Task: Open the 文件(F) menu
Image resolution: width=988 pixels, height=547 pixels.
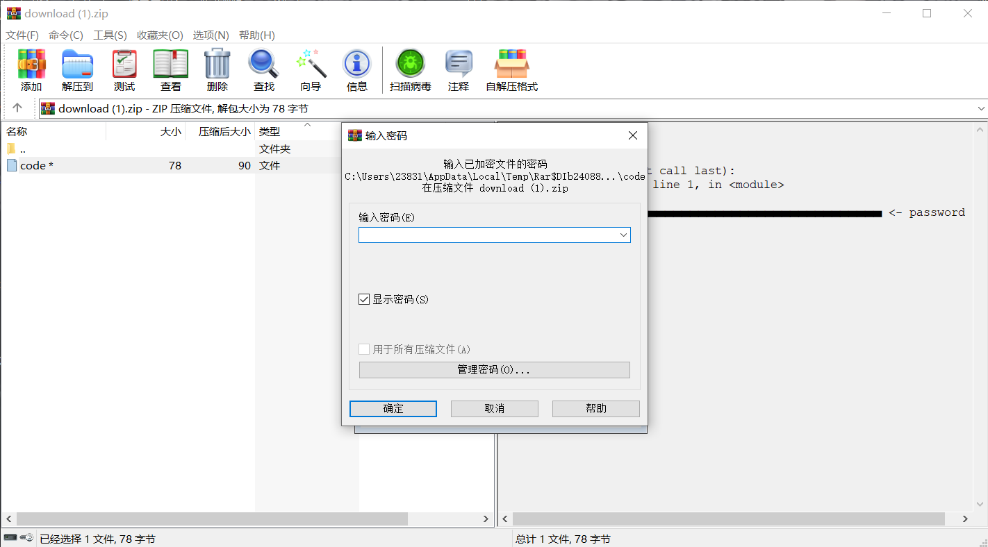Action: (22, 35)
